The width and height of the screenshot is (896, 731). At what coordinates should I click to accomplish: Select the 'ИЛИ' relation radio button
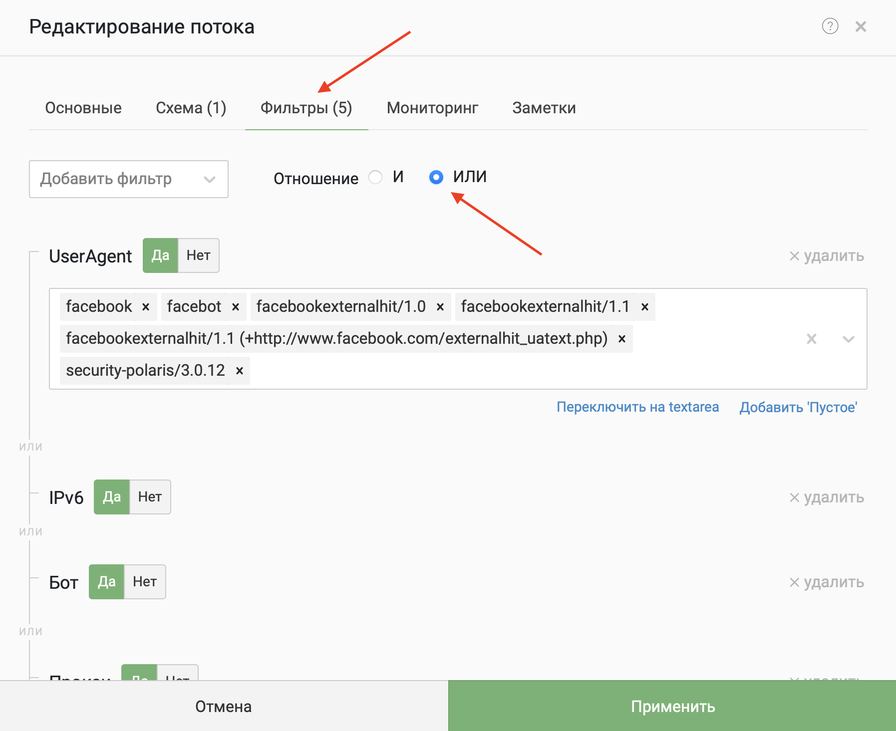436,177
